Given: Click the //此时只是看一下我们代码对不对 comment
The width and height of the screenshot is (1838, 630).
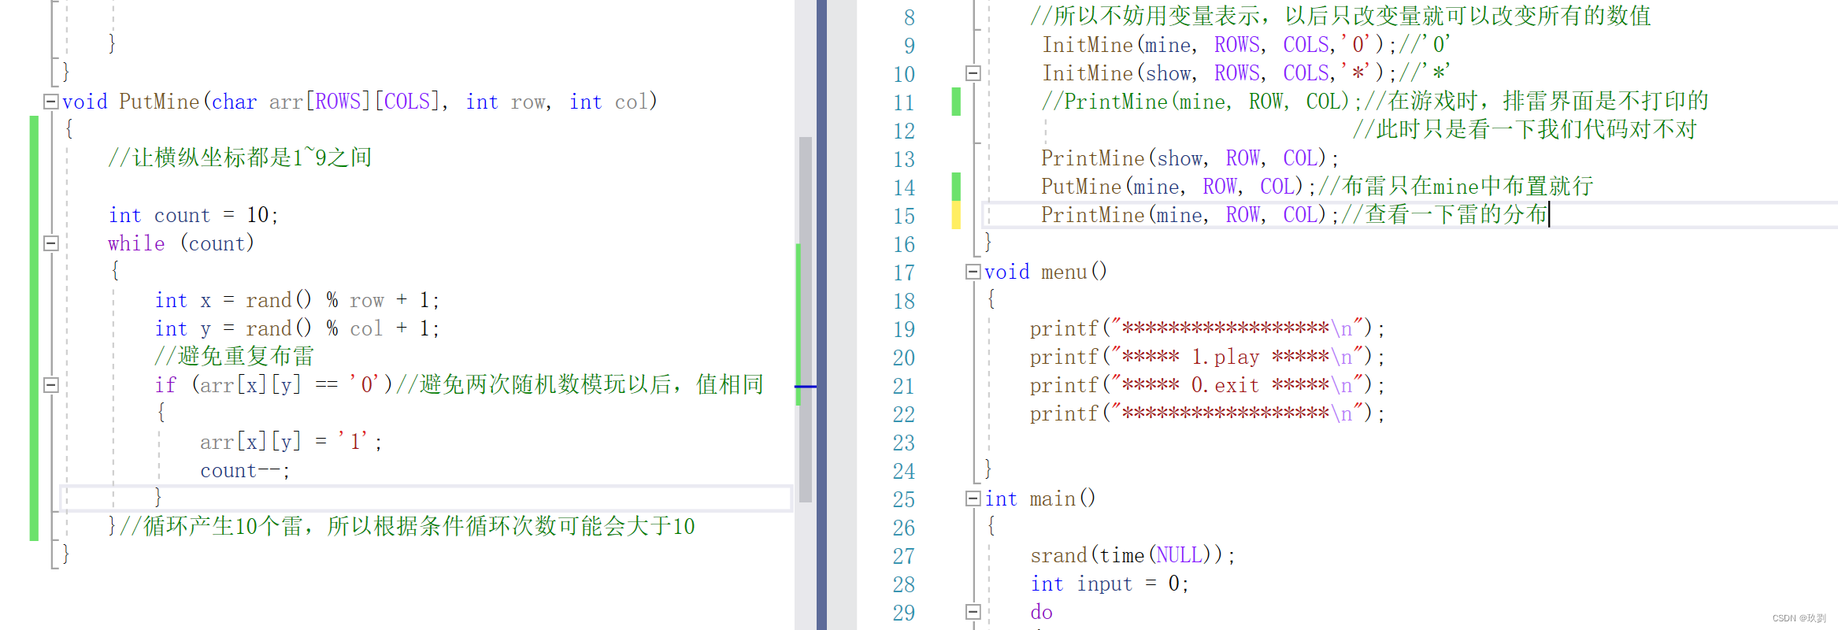Looking at the screenshot, I should (x=1525, y=129).
